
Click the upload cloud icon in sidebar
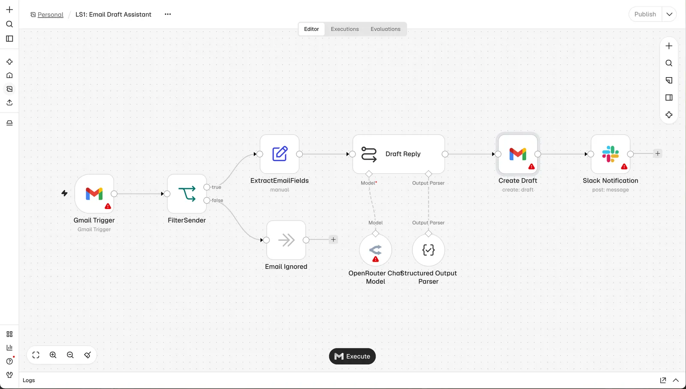9,103
